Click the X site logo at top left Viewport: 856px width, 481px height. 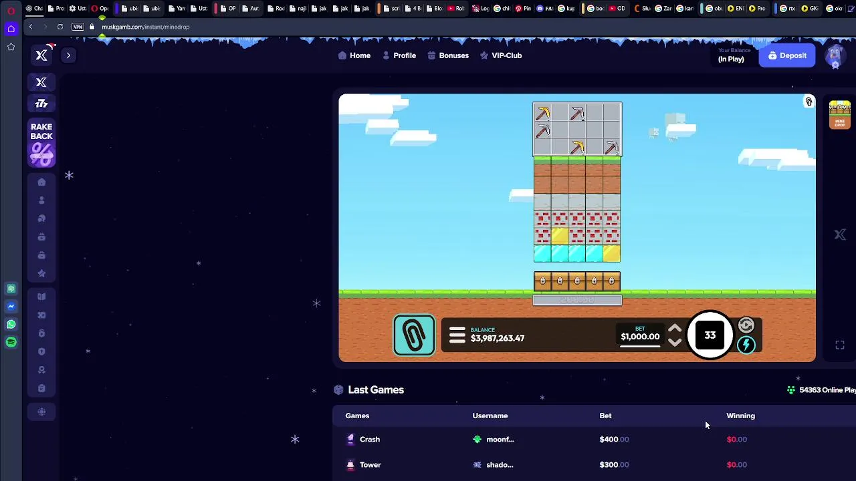pos(41,55)
